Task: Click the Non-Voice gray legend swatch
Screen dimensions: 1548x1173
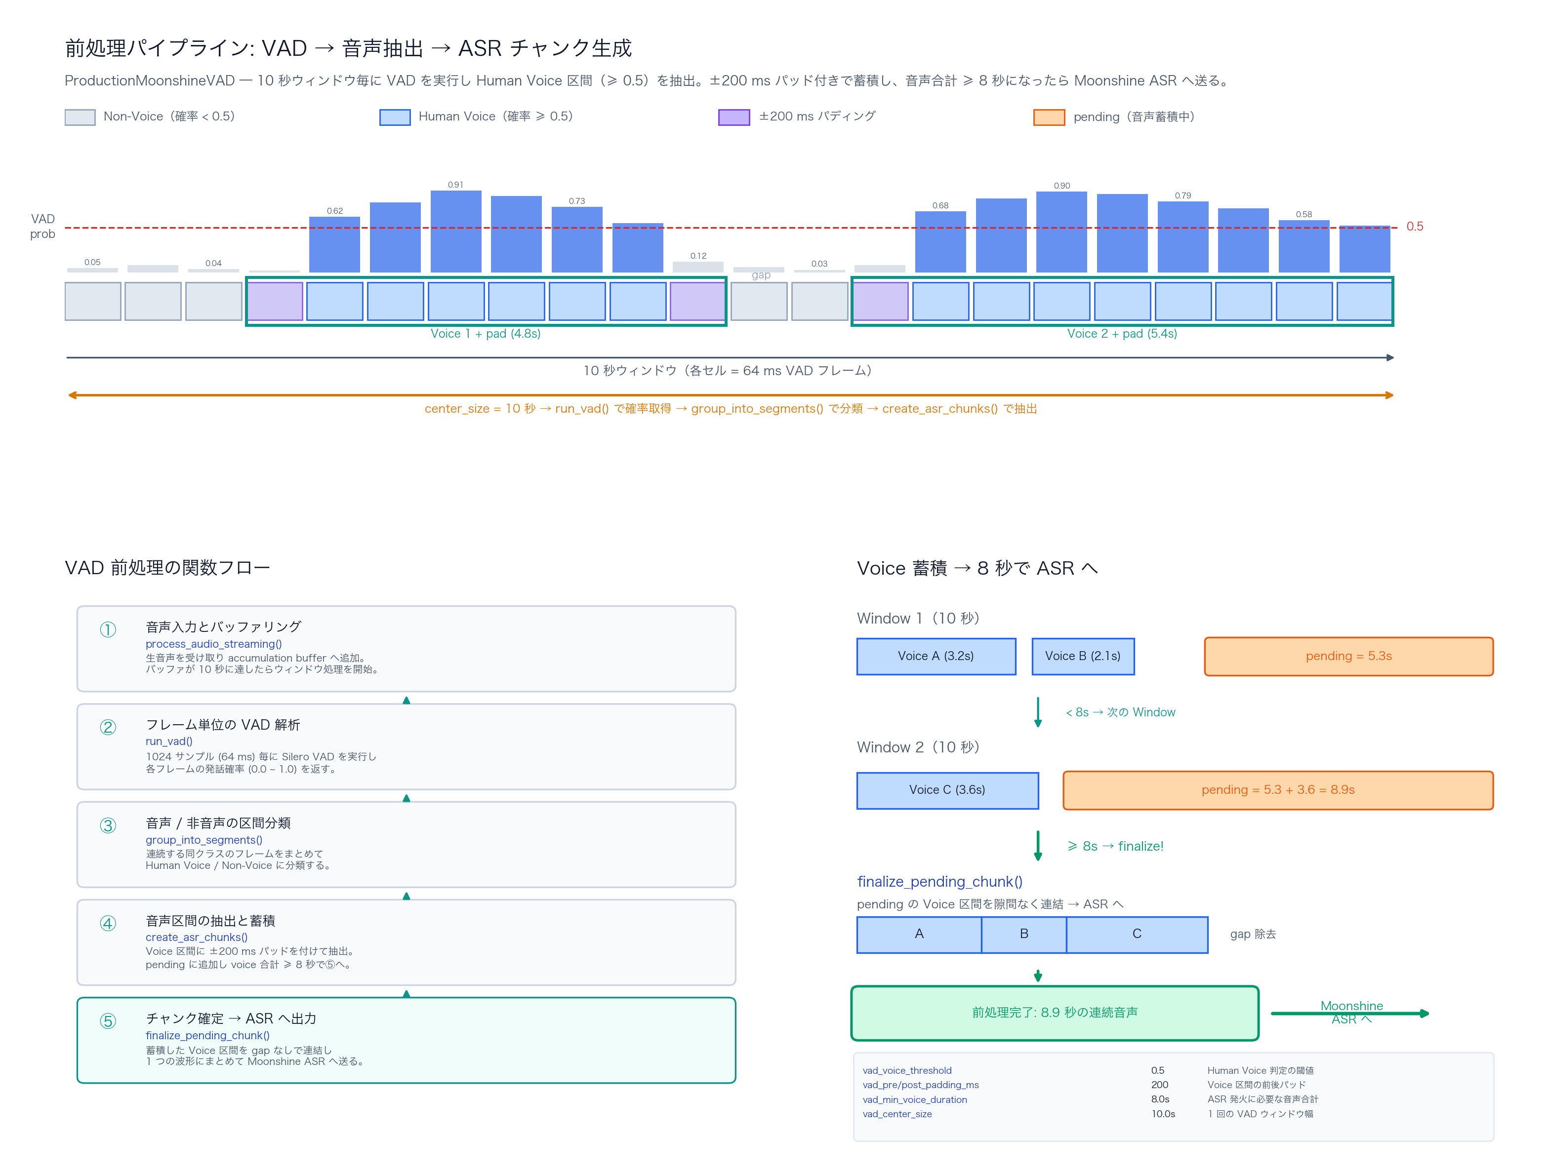Action: coord(80,117)
